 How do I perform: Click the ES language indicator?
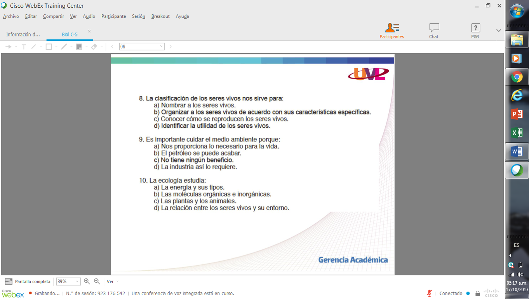[x=517, y=245]
